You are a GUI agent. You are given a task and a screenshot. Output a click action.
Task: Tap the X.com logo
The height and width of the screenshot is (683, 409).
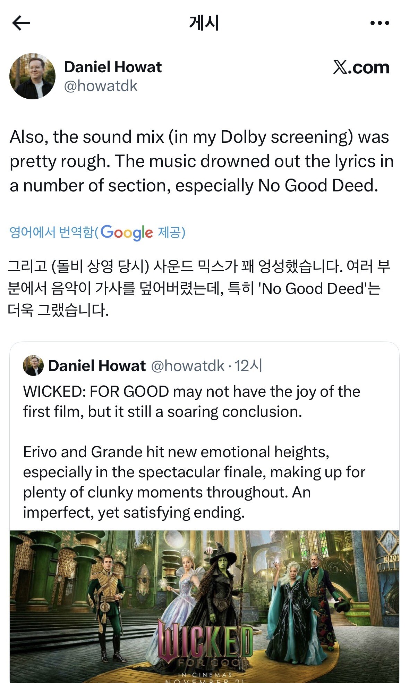[x=361, y=67]
